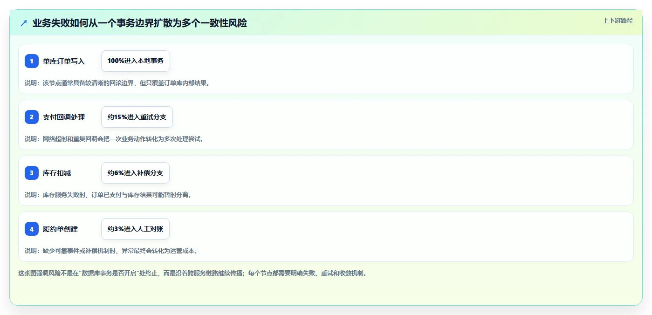Select the 约15%进入重试分支 pill
The image size is (652, 315).
coord(137,117)
